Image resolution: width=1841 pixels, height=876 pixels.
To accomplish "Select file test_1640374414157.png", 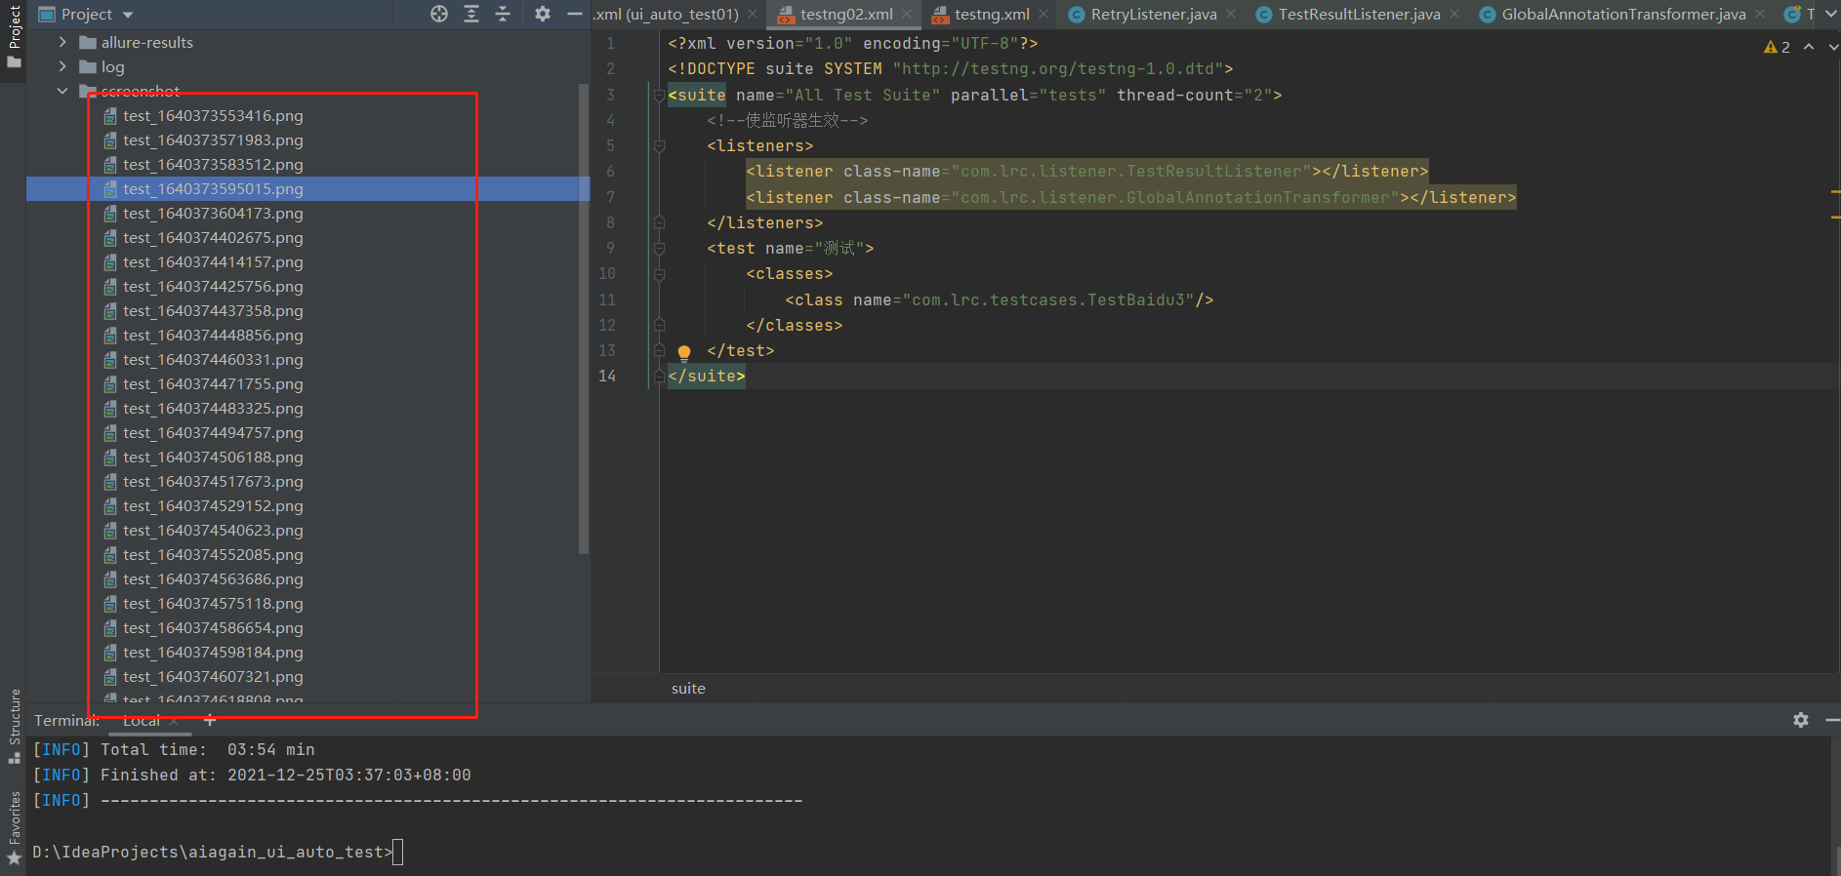I will 213,261.
